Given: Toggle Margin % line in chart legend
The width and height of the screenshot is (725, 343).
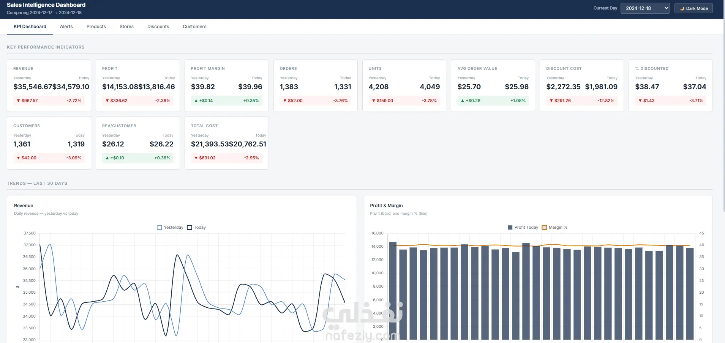Looking at the screenshot, I should click(554, 228).
